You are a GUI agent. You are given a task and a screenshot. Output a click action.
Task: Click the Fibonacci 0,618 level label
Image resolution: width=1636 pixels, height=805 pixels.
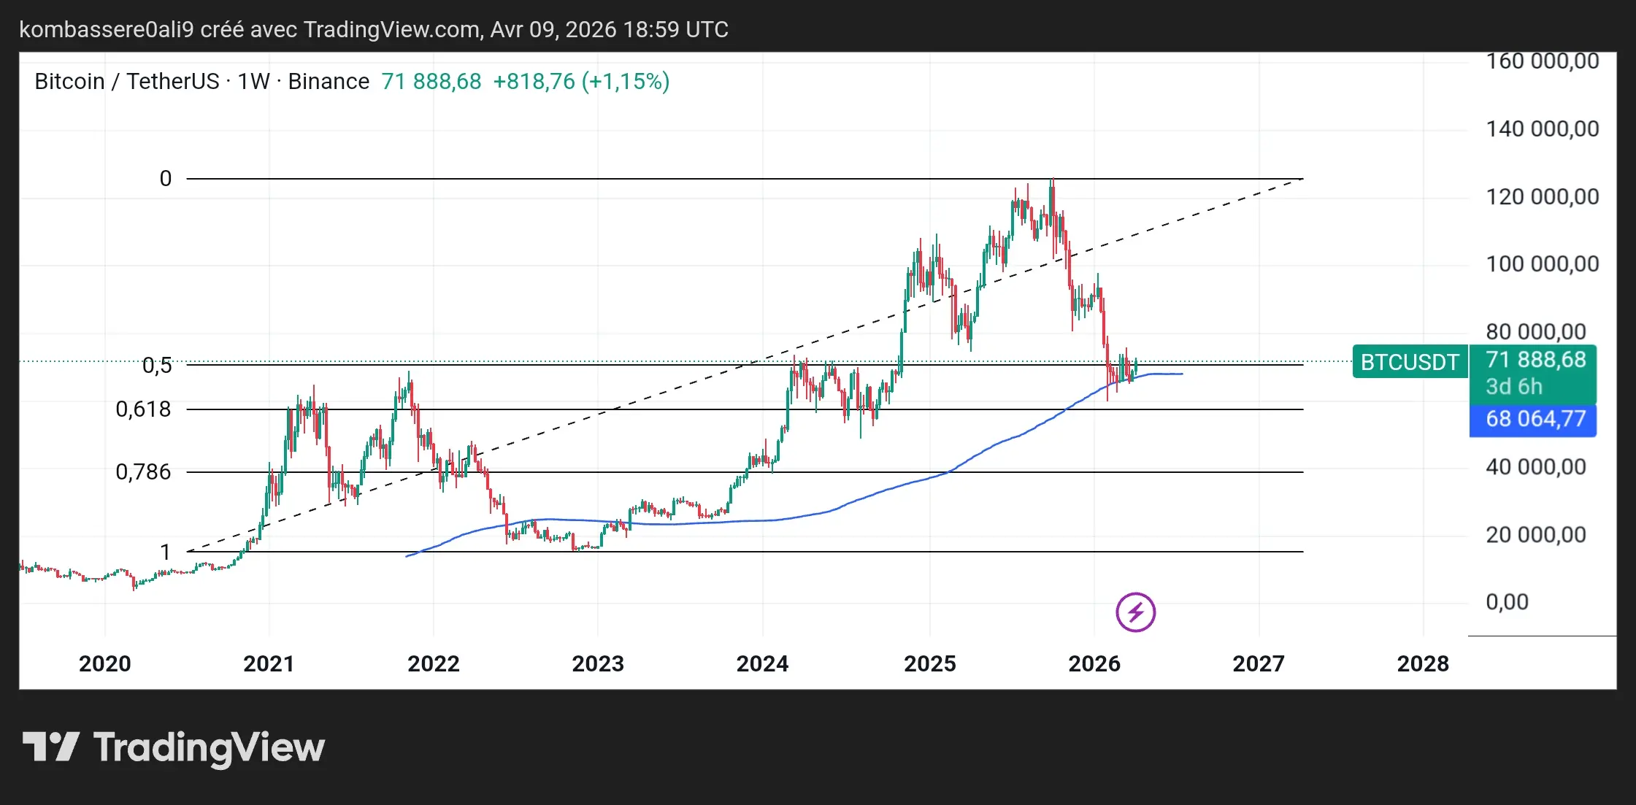(143, 409)
